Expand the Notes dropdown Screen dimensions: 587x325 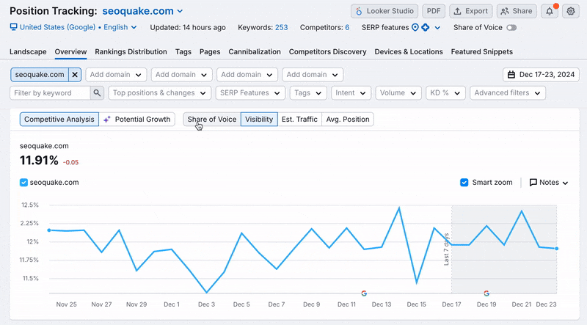548,183
